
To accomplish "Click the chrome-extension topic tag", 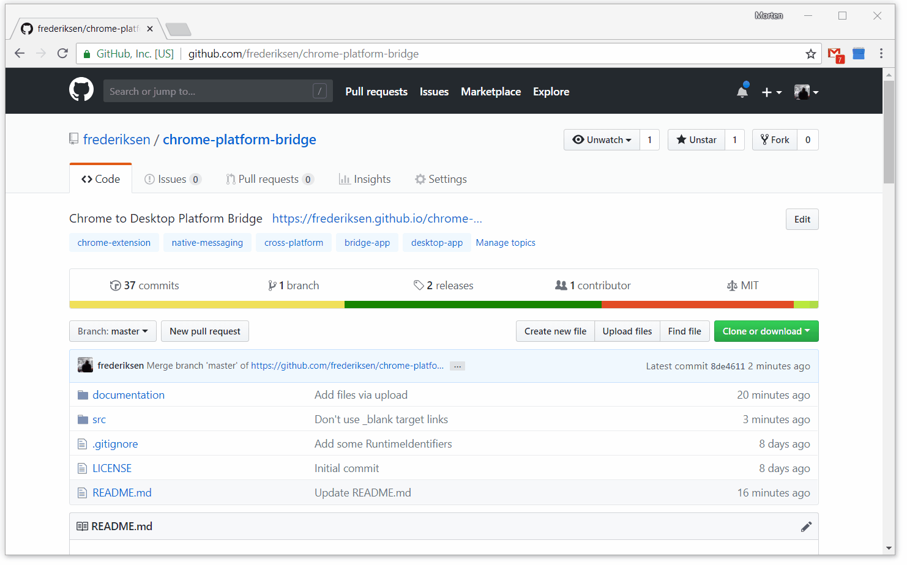I will (x=114, y=243).
